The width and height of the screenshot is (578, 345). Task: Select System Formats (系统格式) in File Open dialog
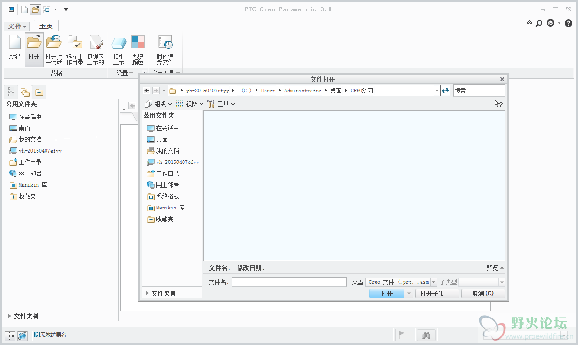click(x=163, y=196)
